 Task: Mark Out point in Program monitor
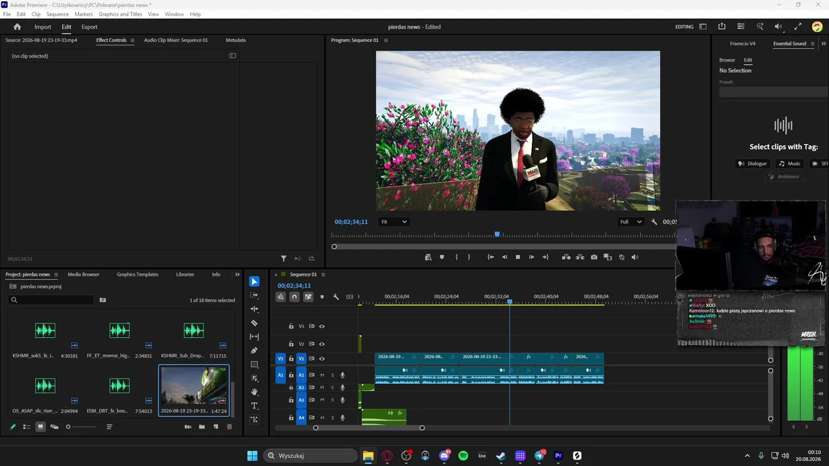469,257
